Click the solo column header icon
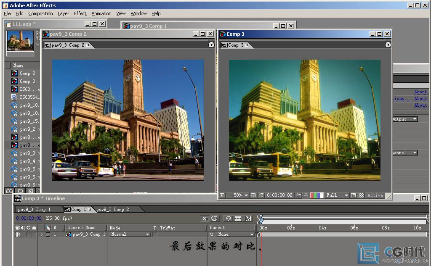Viewport: 431px width, 266px height. pos(28,228)
